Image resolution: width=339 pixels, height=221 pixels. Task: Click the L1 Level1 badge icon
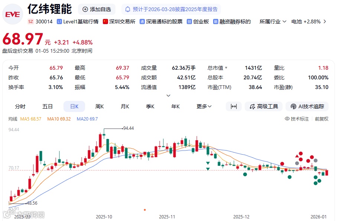coord(59,22)
